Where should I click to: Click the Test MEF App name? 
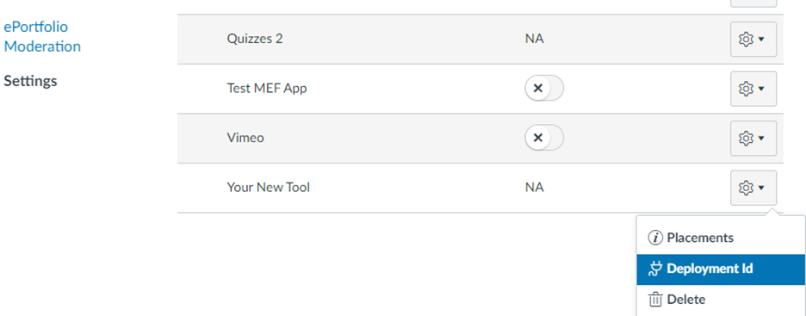tap(267, 89)
